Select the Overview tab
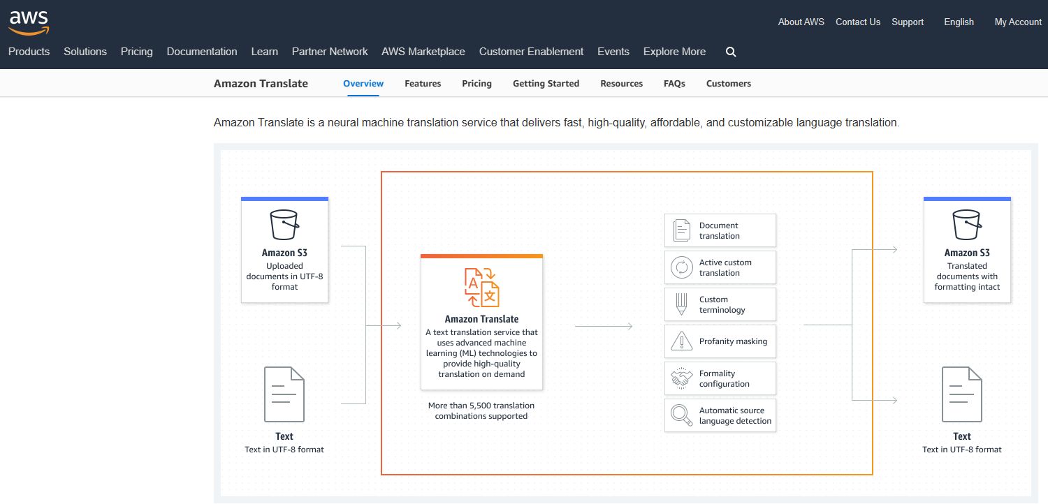Screen dimensions: 1048x504 (363, 83)
